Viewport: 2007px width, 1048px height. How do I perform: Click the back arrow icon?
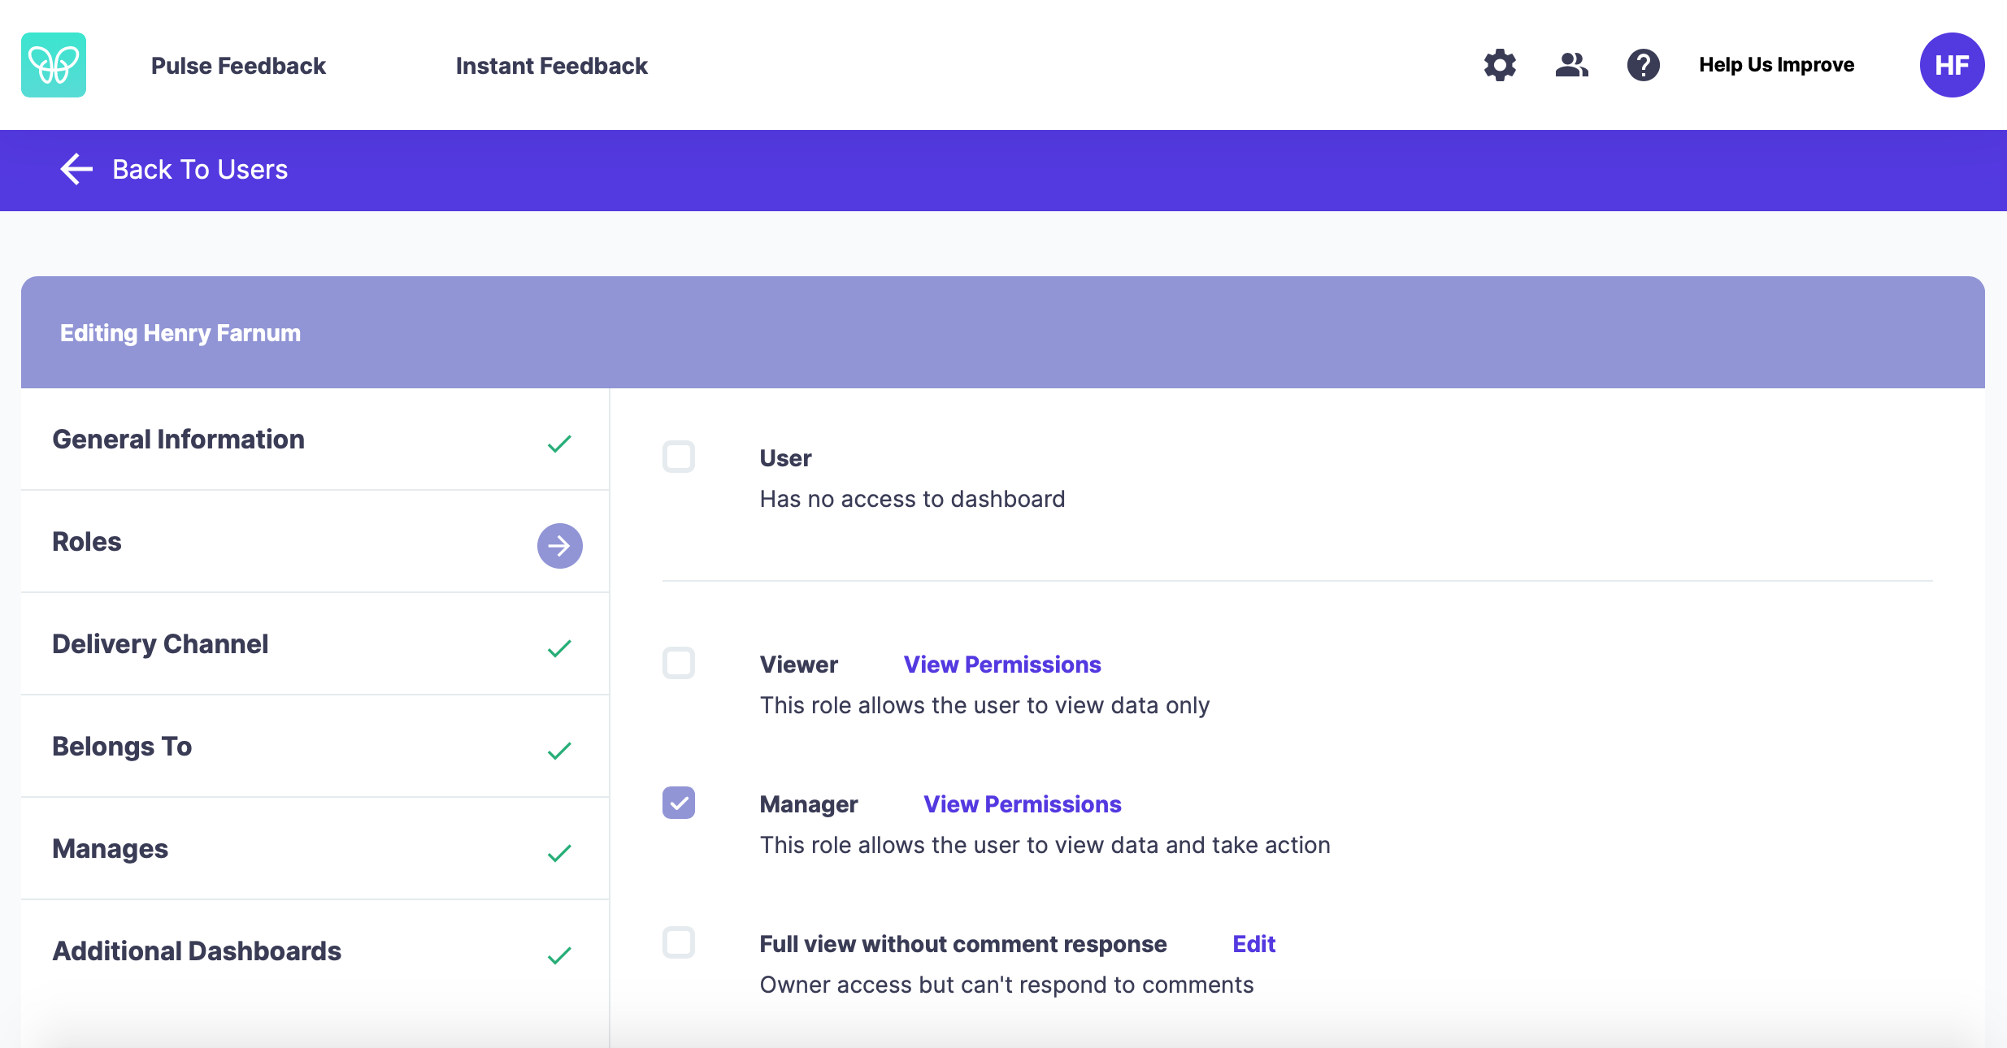(x=76, y=169)
